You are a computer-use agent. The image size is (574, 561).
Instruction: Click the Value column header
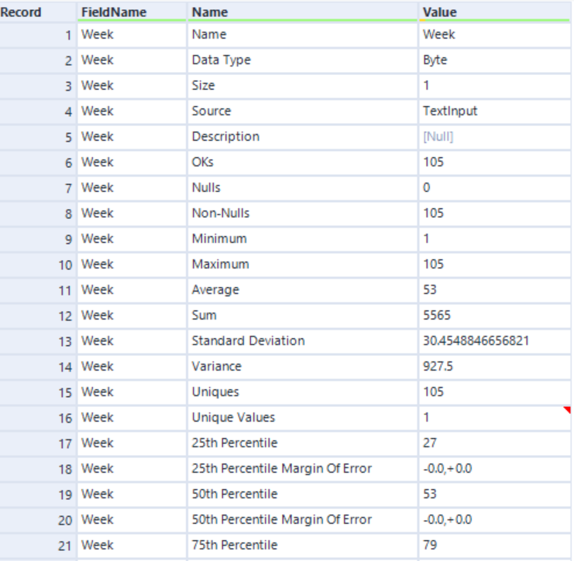point(439,12)
